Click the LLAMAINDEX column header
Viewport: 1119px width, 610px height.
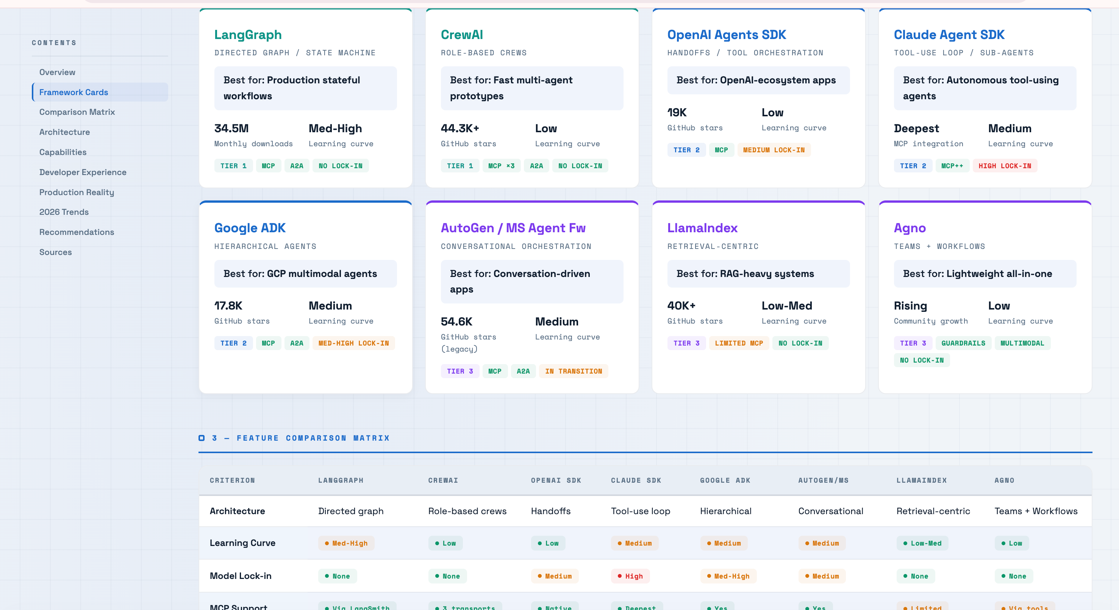pyautogui.click(x=921, y=480)
